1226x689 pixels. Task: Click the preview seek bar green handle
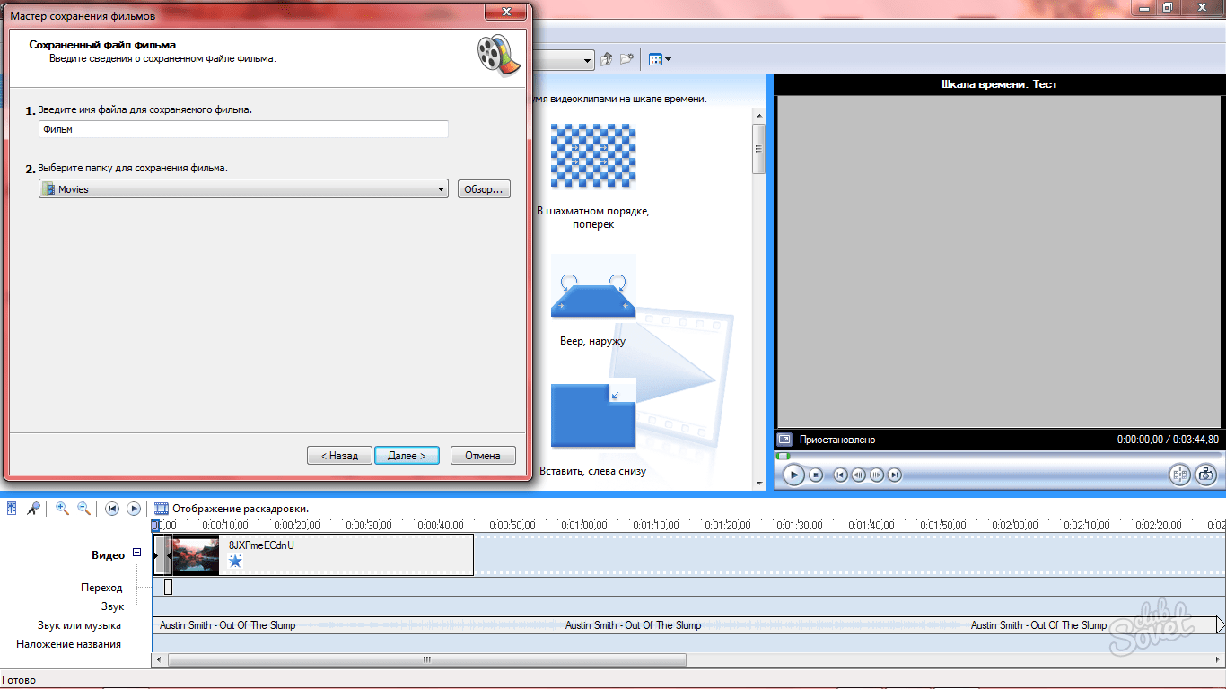783,456
